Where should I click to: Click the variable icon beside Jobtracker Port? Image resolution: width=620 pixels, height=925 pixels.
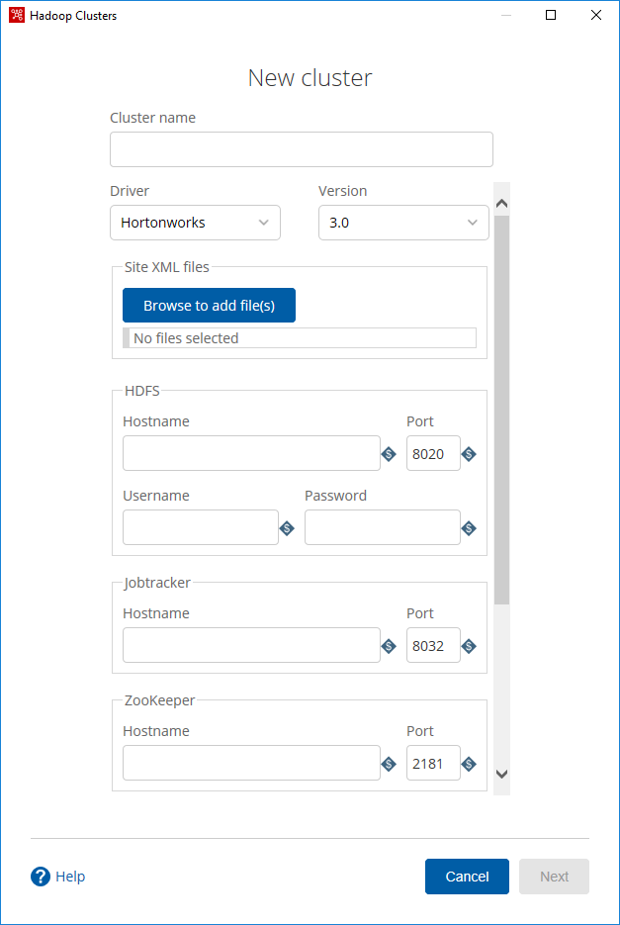(x=469, y=645)
